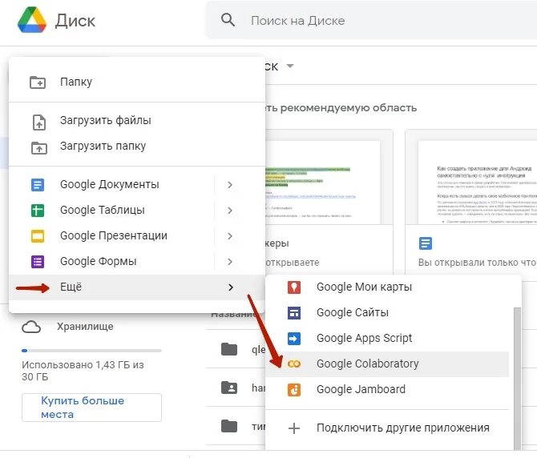
Task: Click the new folder icon beside Папку
Action: point(38,82)
